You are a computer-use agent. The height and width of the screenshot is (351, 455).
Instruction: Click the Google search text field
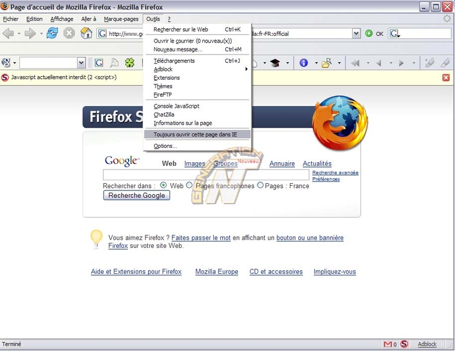coord(206,175)
